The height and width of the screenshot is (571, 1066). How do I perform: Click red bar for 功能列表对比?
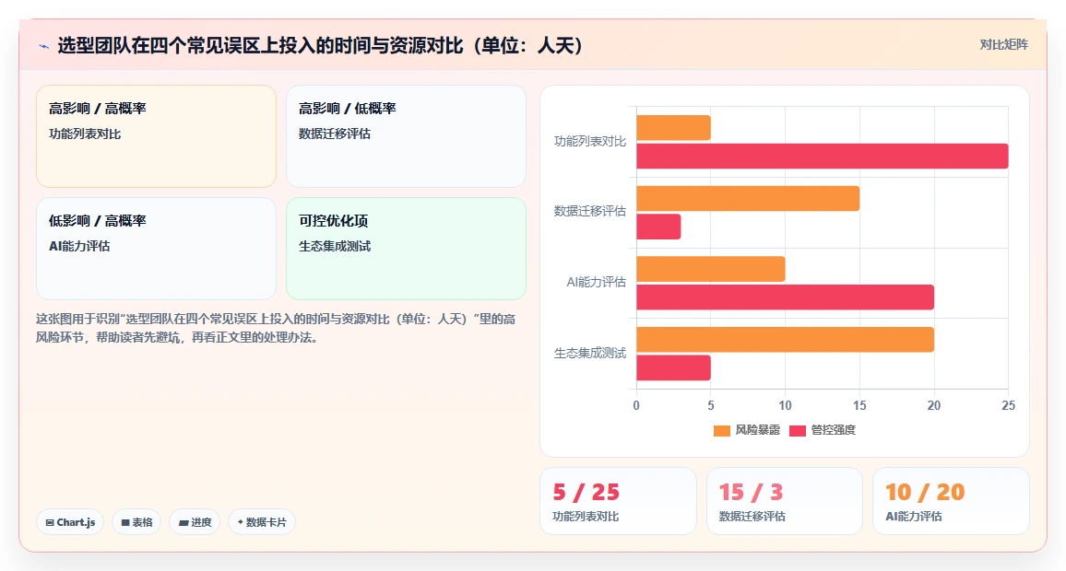tap(823, 157)
